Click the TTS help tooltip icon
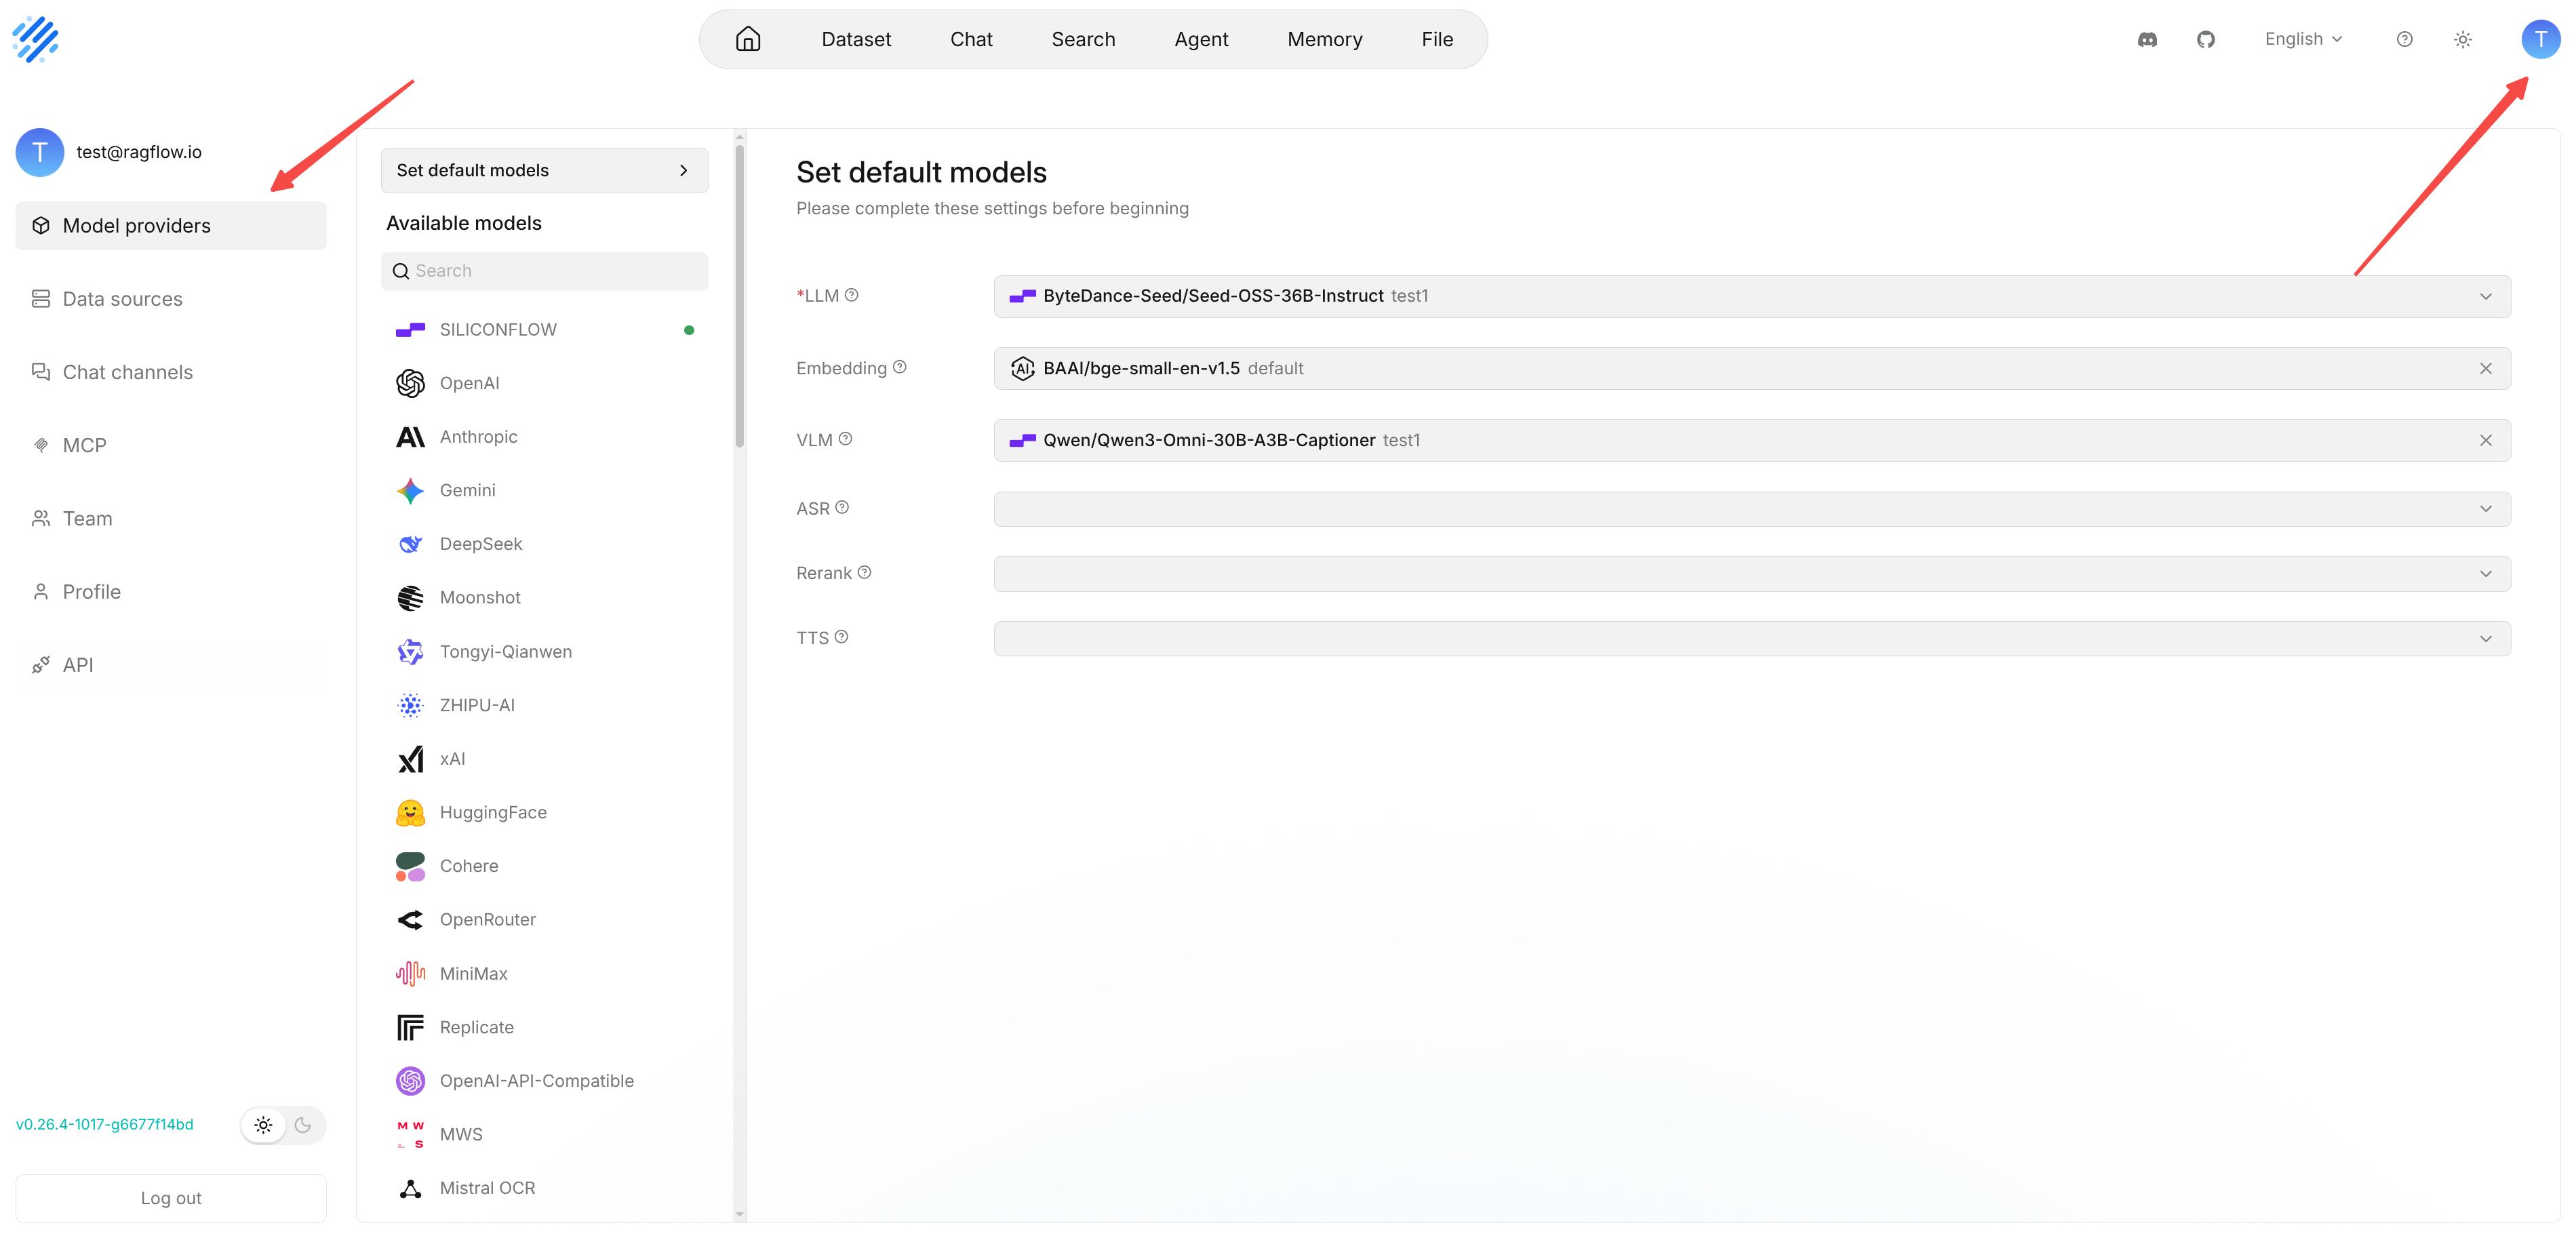2576x1236 pixels. (841, 637)
